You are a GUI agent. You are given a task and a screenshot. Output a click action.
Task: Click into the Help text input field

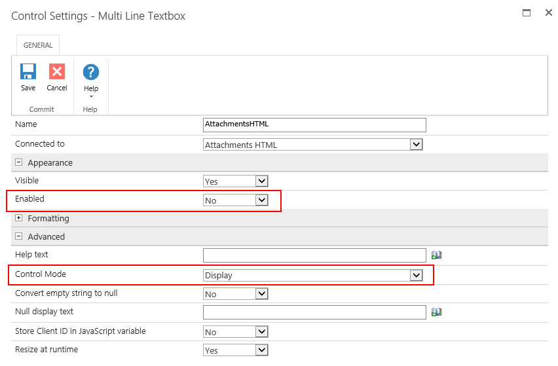314,255
